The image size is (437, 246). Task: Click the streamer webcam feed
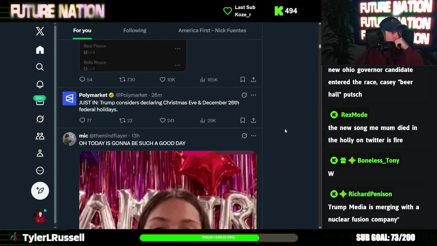pos(379,32)
